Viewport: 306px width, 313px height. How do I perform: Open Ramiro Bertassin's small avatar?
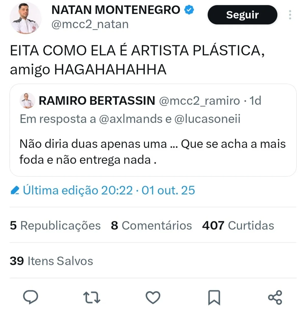(x=27, y=100)
